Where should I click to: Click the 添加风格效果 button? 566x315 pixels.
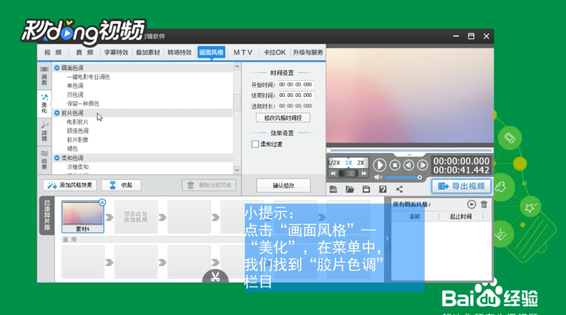click(x=70, y=185)
